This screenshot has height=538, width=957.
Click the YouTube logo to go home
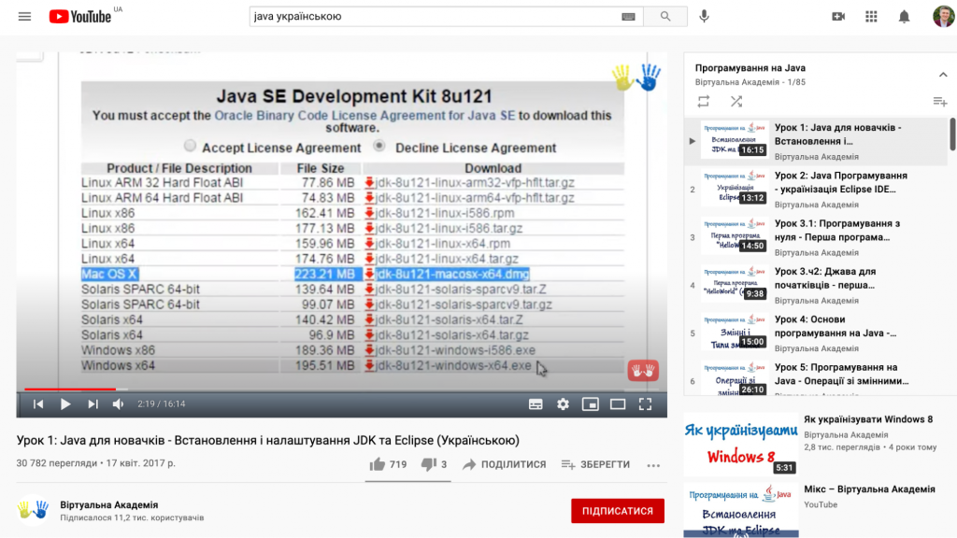[79, 16]
